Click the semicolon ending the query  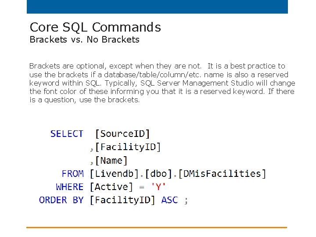click(x=186, y=201)
